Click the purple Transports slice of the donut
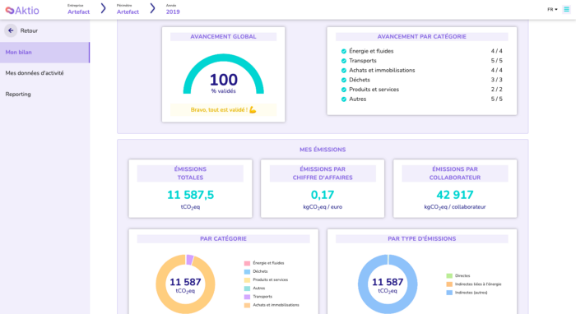Image resolution: width=576 pixels, height=314 pixels. (189, 260)
